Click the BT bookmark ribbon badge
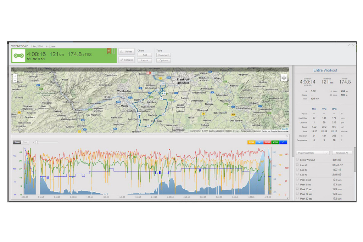 coord(109,51)
